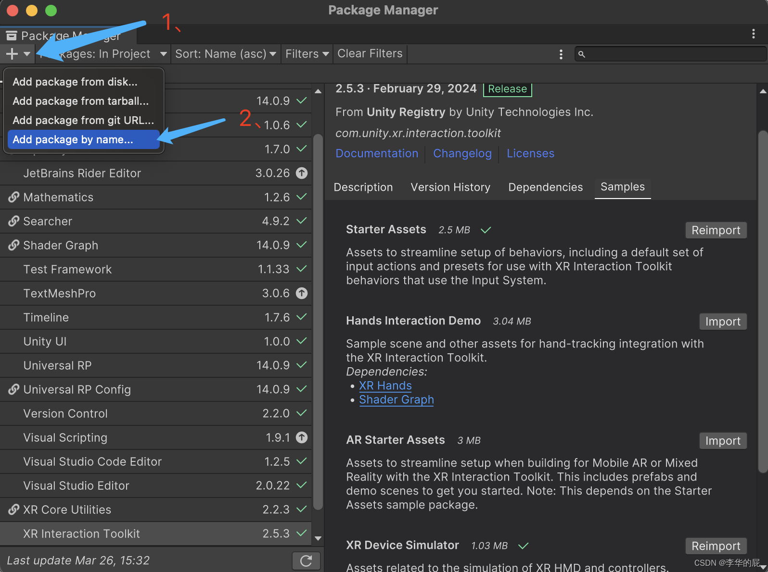
Task: Click the link icon beside Searcher
Action: coord(13,221)
